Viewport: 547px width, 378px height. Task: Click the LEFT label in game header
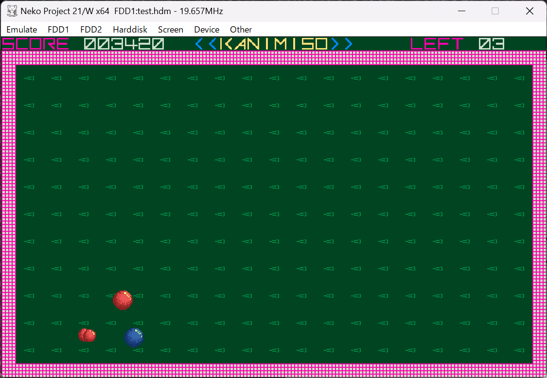437,44
